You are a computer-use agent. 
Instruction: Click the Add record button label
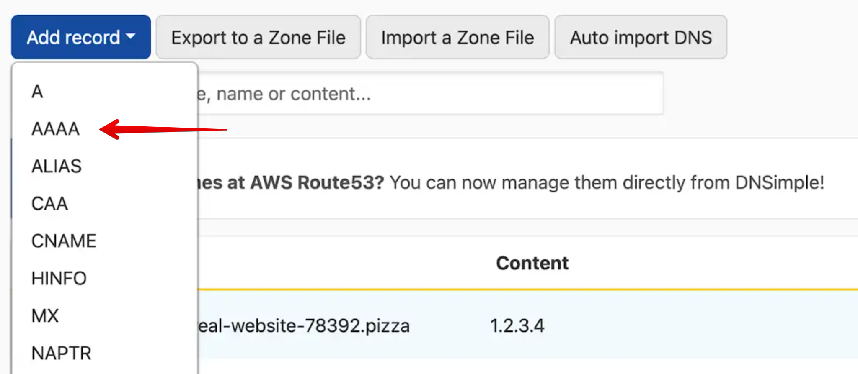(x=72, y=37)
